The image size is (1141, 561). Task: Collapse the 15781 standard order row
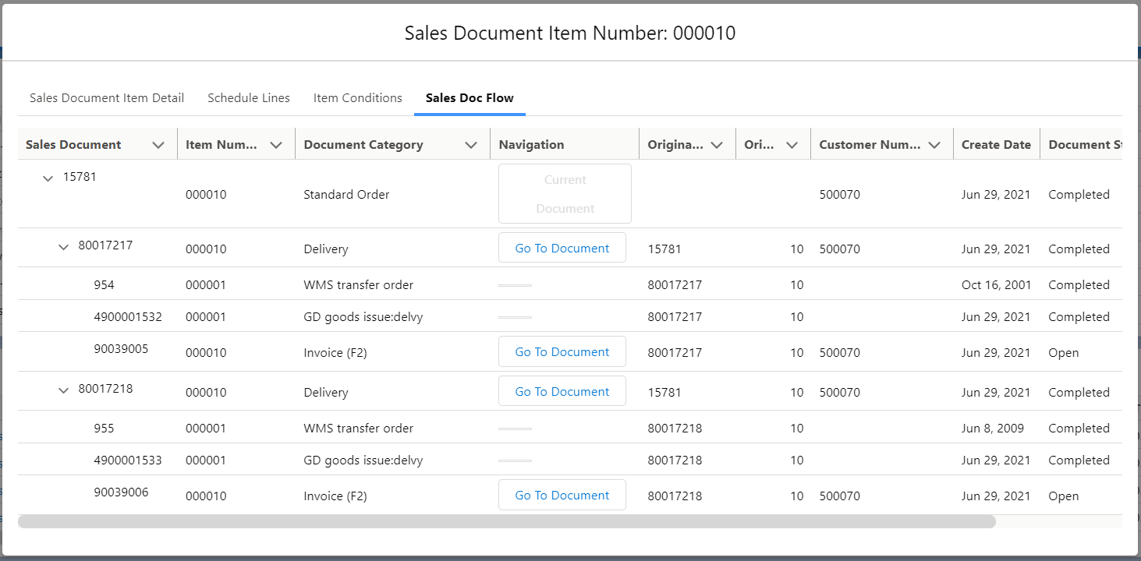point(48,178)
